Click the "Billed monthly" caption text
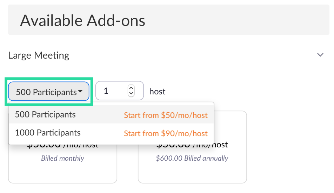Screen dimensions: 334x193 pyautogui.click(x=62, y=158)
